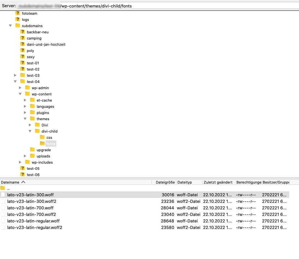Click the fototeam folder icon
The width and height of the screenshot is (299, 259).
(x=18, y=13)
